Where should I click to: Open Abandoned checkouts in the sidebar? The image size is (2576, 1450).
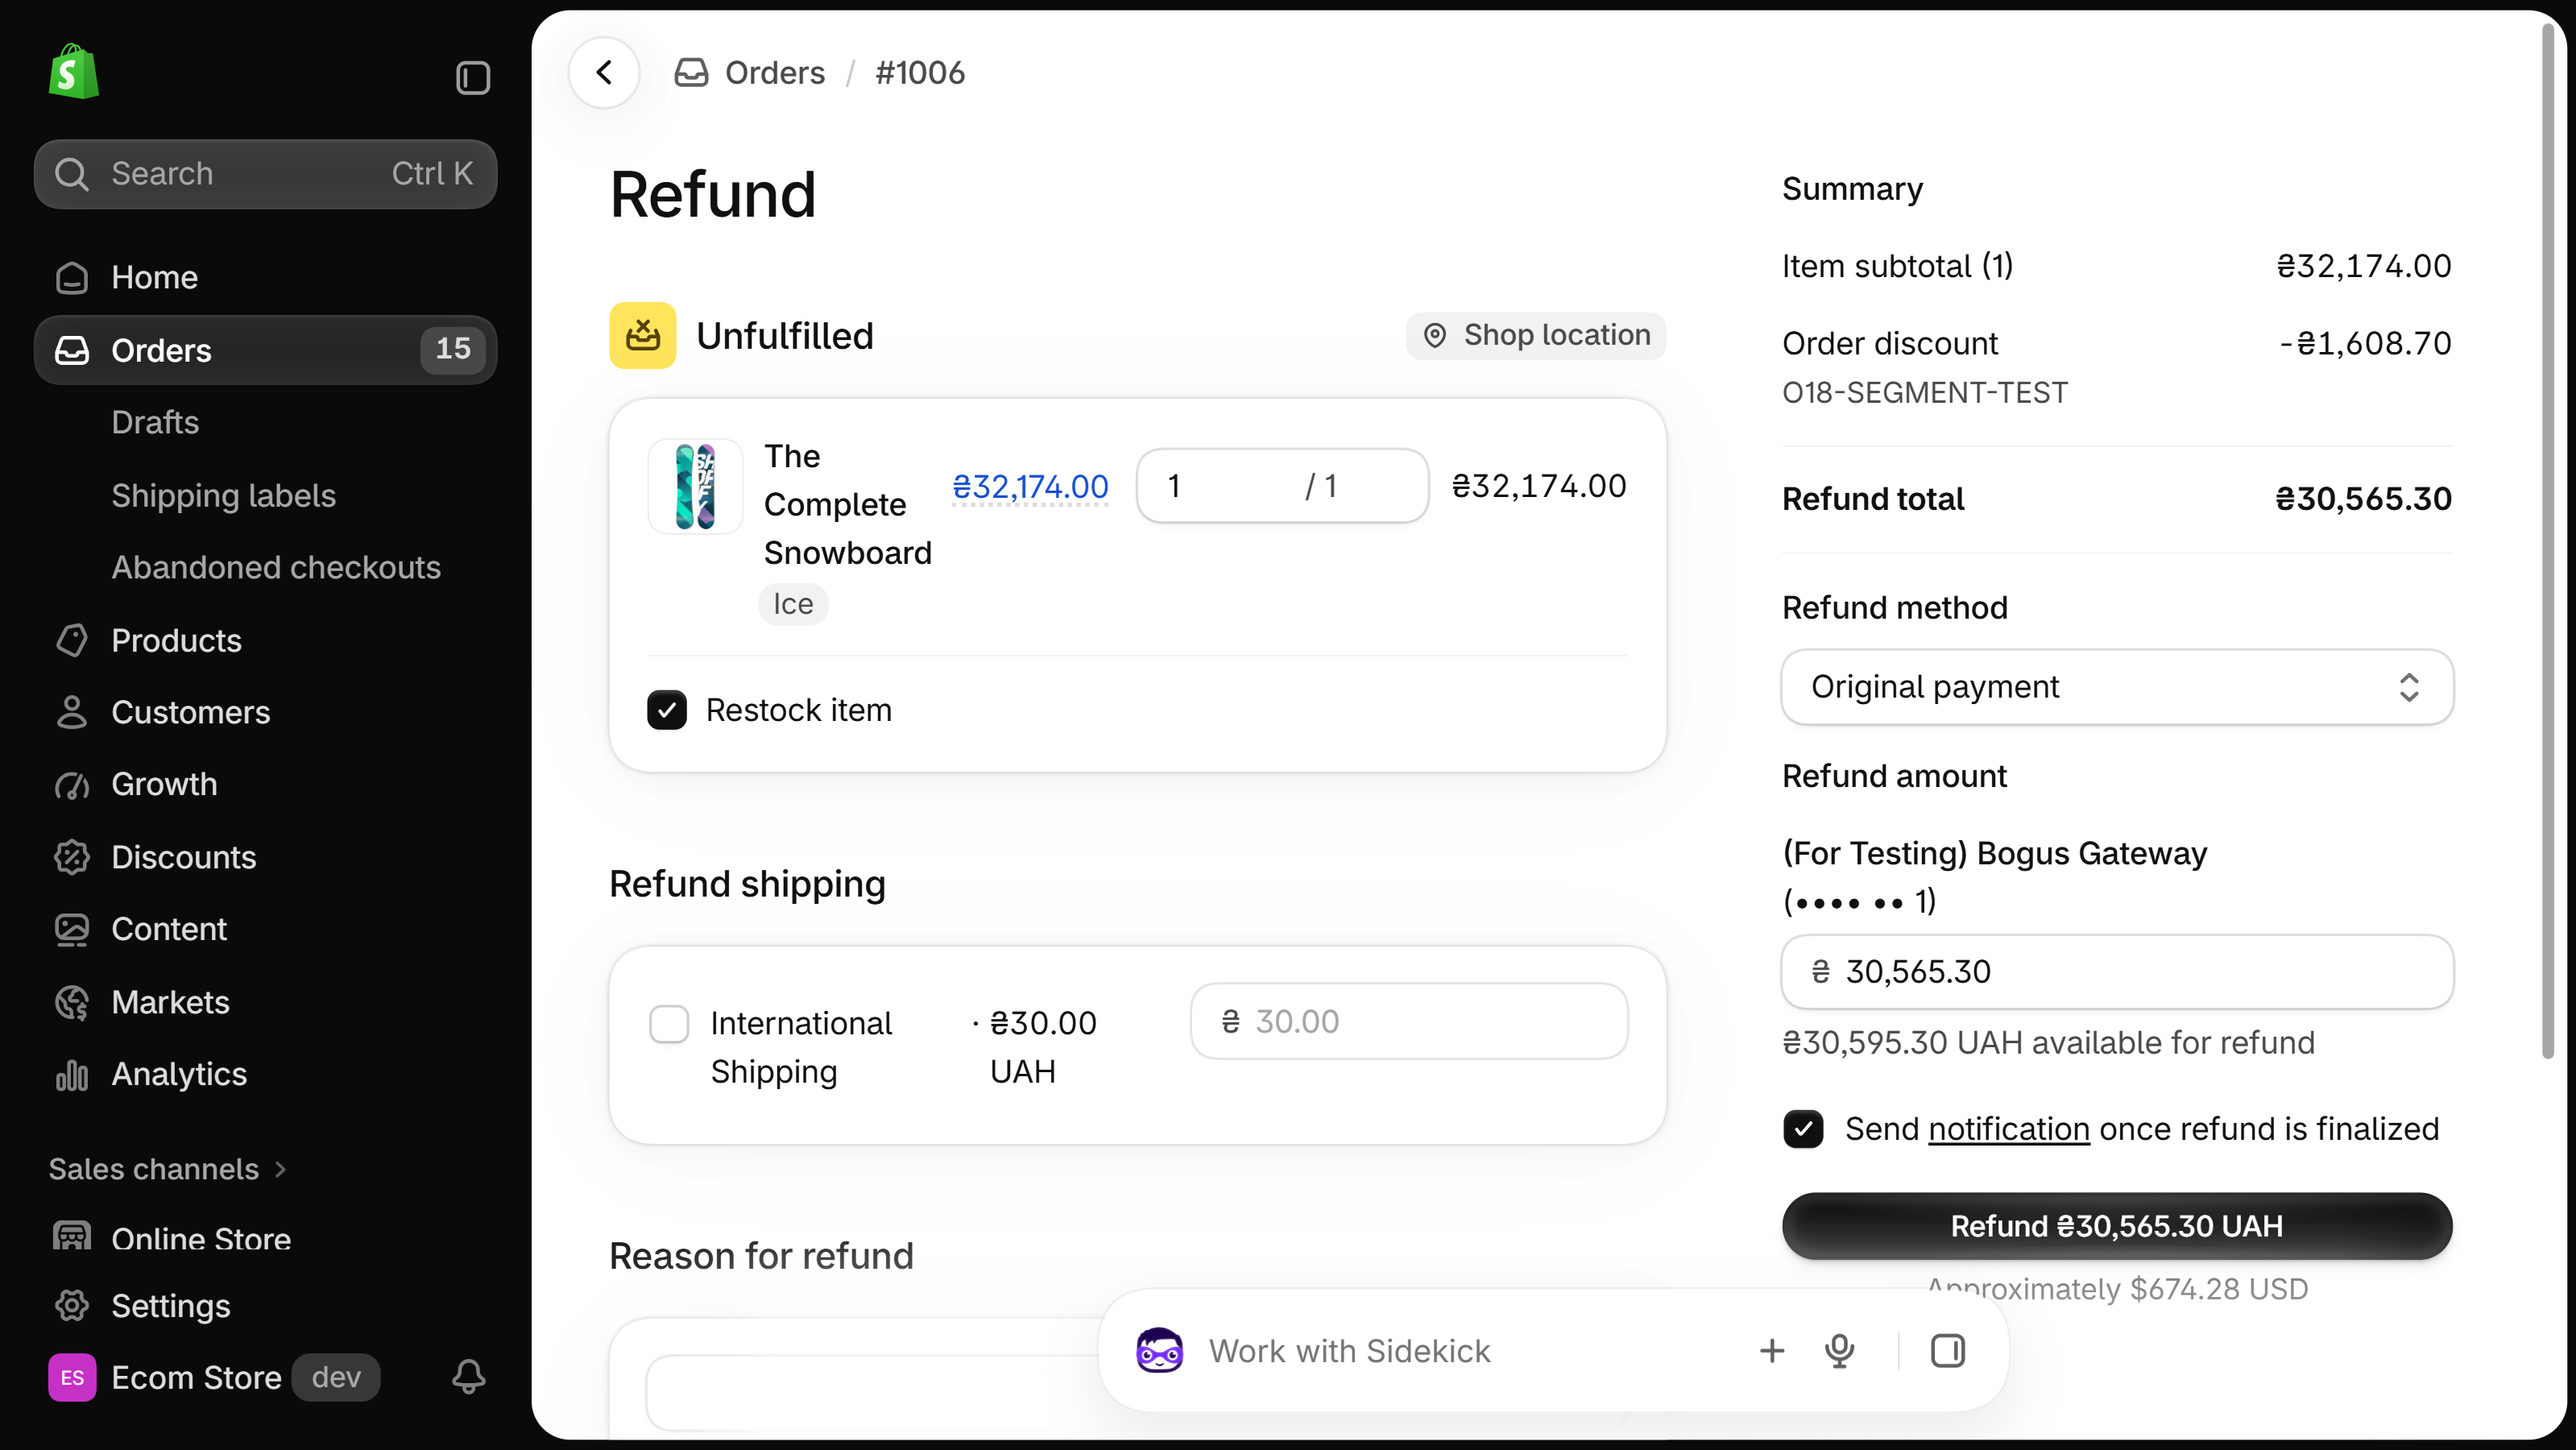[x=276, y=567]
